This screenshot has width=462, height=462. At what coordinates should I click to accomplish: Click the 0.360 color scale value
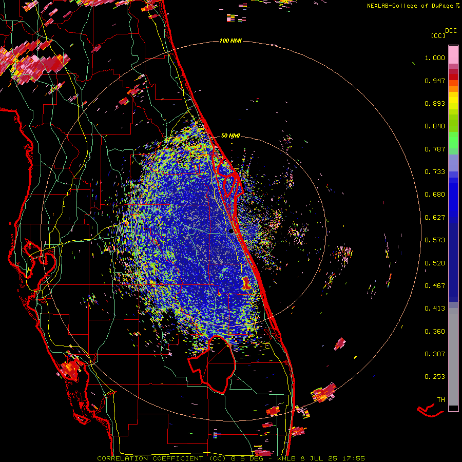point(435,332)
